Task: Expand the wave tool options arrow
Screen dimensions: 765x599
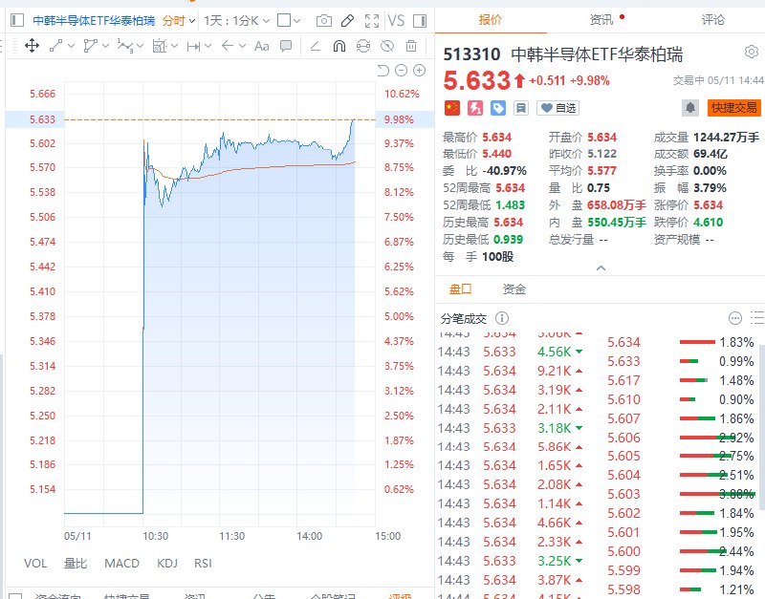Action: [x=140, y=46]
